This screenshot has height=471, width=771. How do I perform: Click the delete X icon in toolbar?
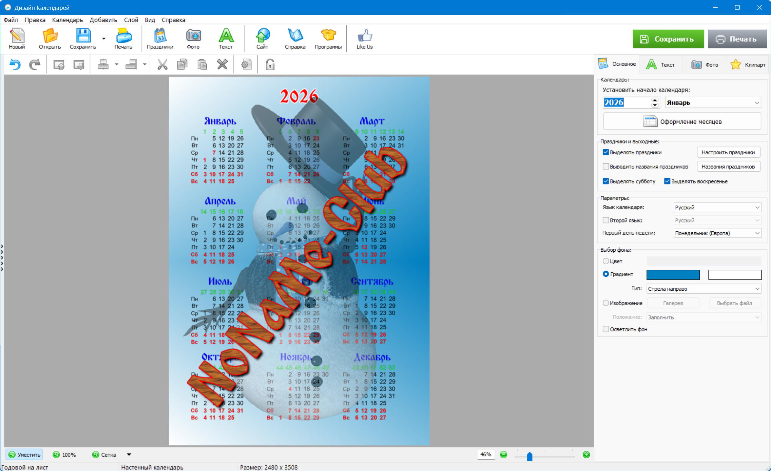coord(222,65)
